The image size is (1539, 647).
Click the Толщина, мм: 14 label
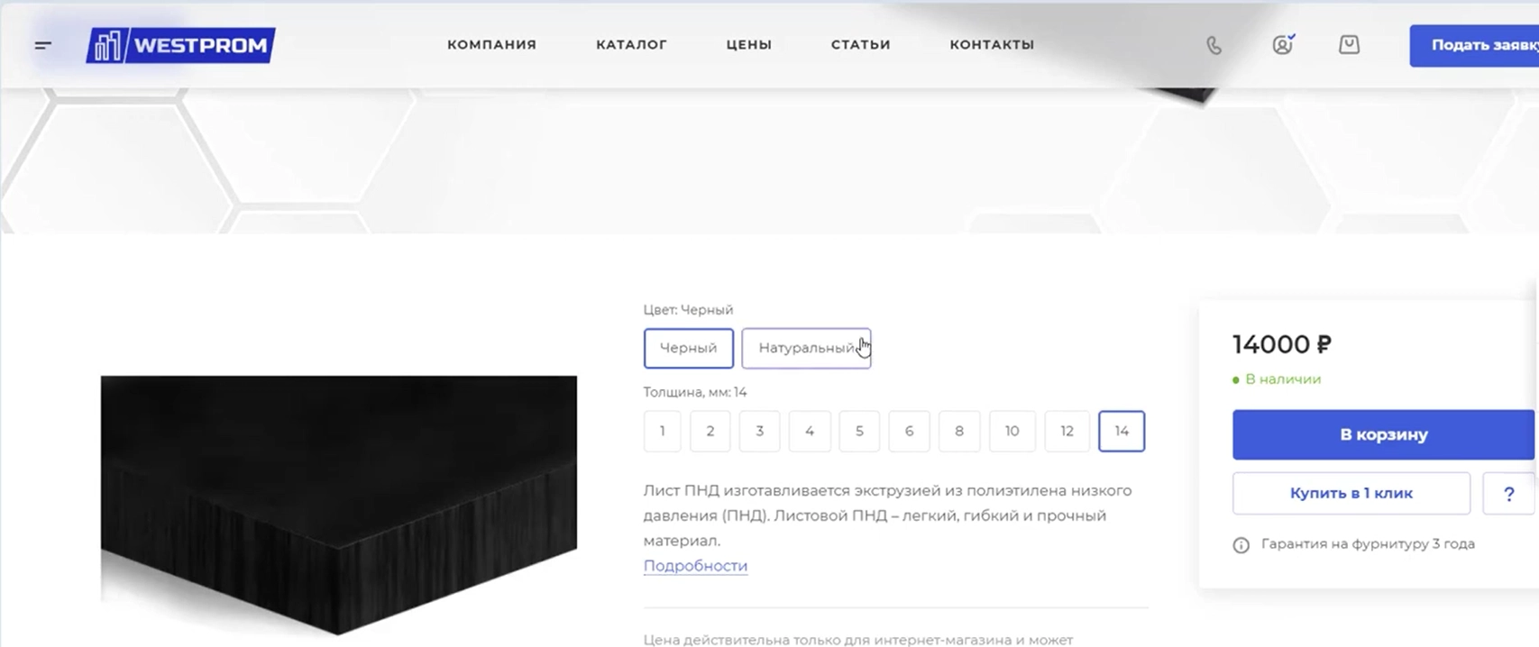coord(695,392)
